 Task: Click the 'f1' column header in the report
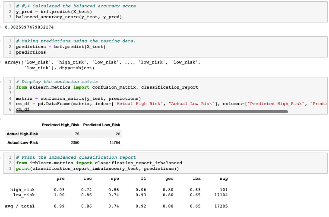coord(143,179)
